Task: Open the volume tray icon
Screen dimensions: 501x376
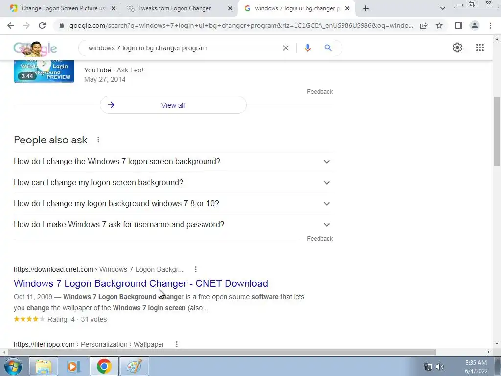Action: 440,367
